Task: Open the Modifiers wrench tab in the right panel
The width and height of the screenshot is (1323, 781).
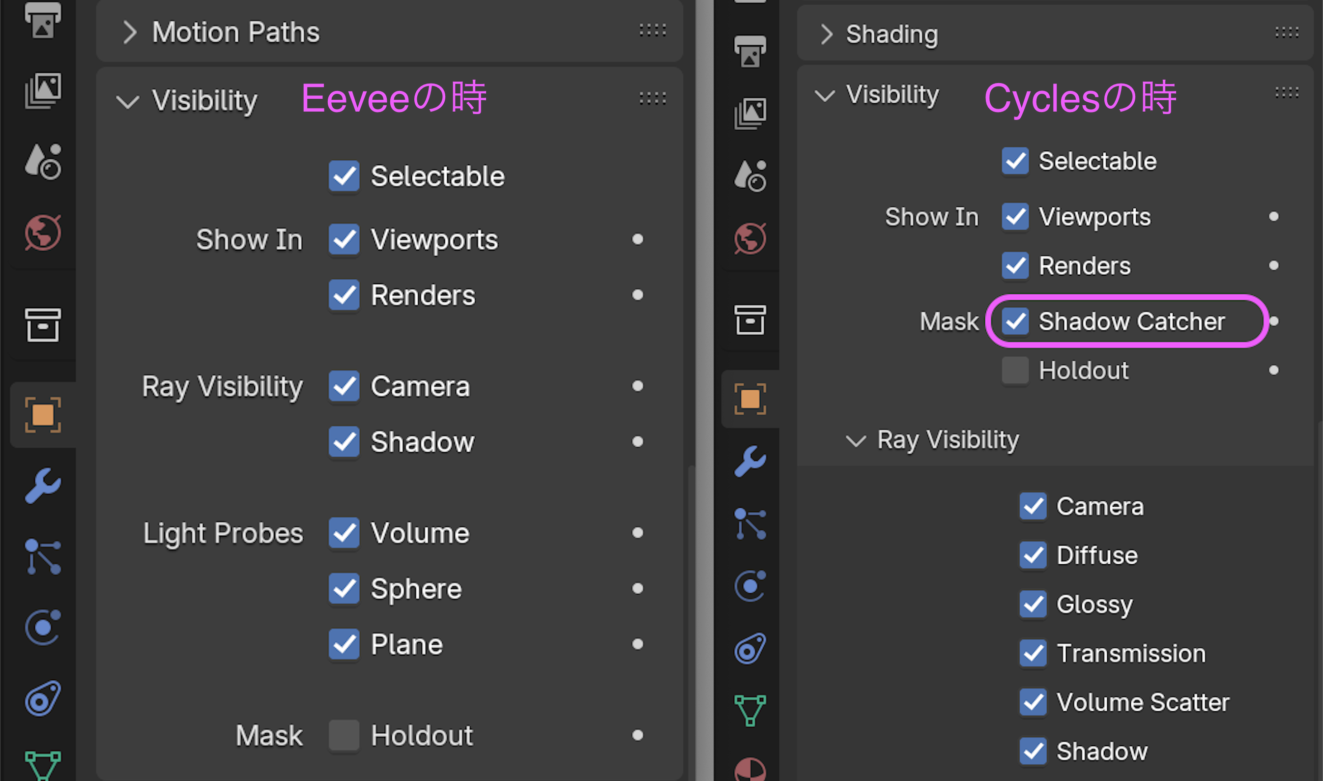Action: pyautogui.click(x=750, y=461)
